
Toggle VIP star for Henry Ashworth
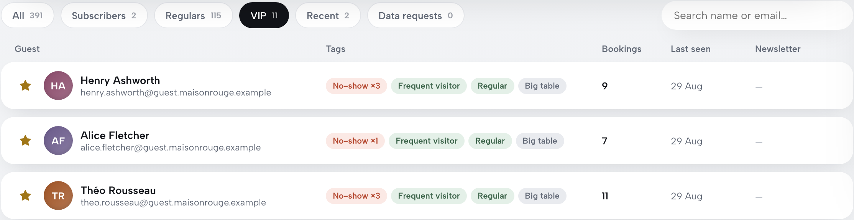[25, 86]
